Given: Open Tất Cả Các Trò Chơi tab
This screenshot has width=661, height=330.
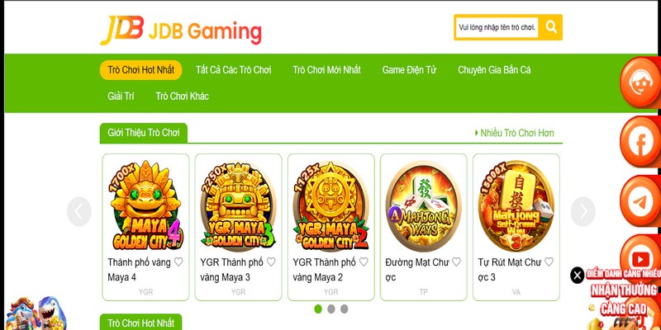Looking at the screenshot, I should [234, 70].
